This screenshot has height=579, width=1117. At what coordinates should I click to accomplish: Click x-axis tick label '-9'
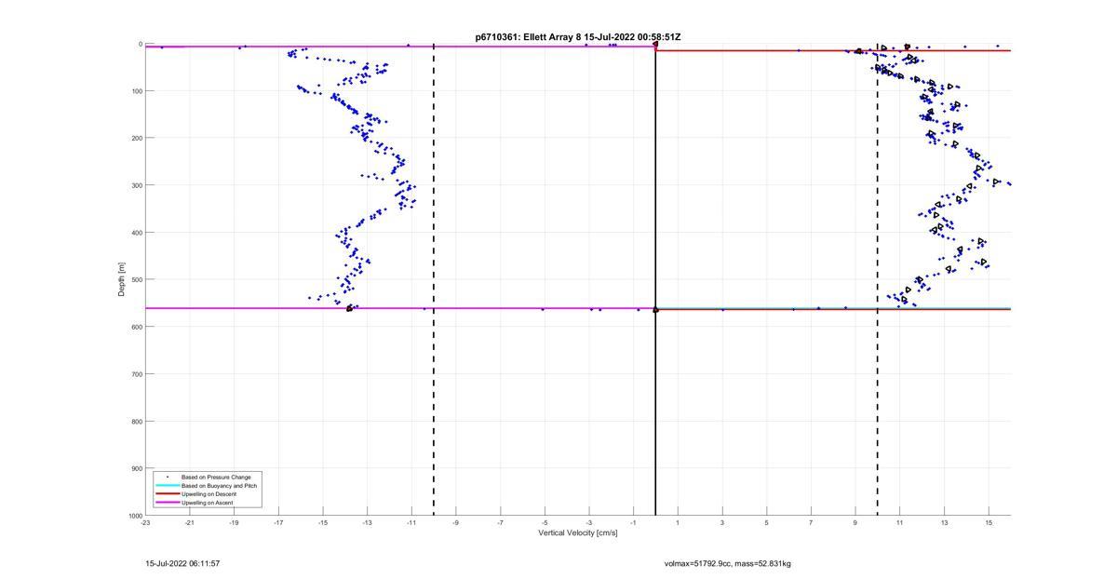point(456,523)
